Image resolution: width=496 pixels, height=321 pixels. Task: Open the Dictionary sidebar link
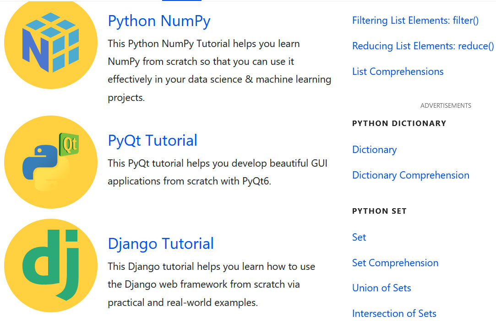374,149
